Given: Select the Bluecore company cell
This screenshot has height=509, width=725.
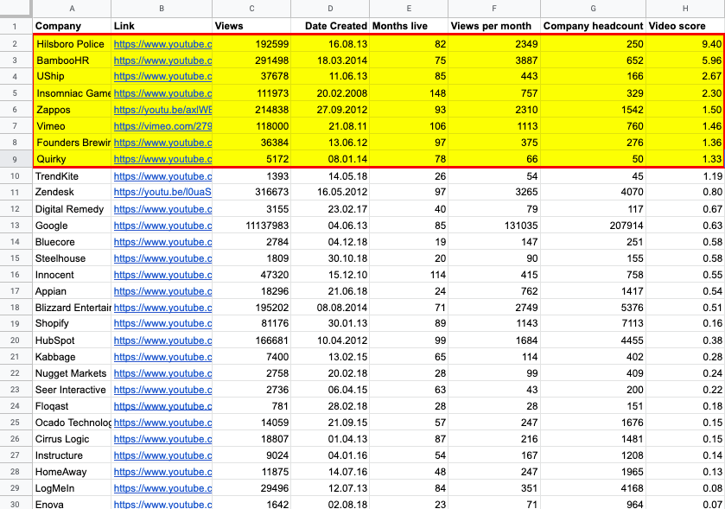Looking at the screenshot, I should [x=72, y=242].
